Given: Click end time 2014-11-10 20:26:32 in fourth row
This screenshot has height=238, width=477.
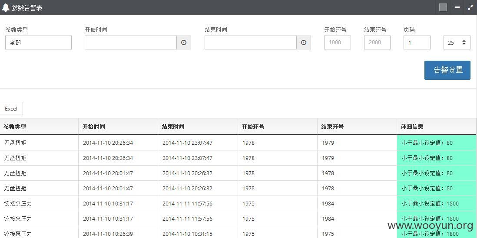Looking at the screenshot, I should [x=187, y=189].
